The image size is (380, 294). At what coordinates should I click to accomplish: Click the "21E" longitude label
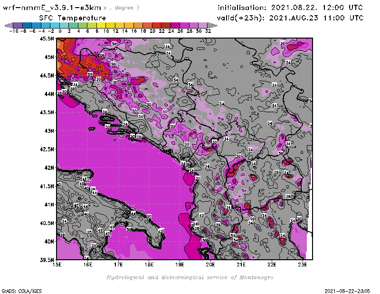tap(241, 265)
